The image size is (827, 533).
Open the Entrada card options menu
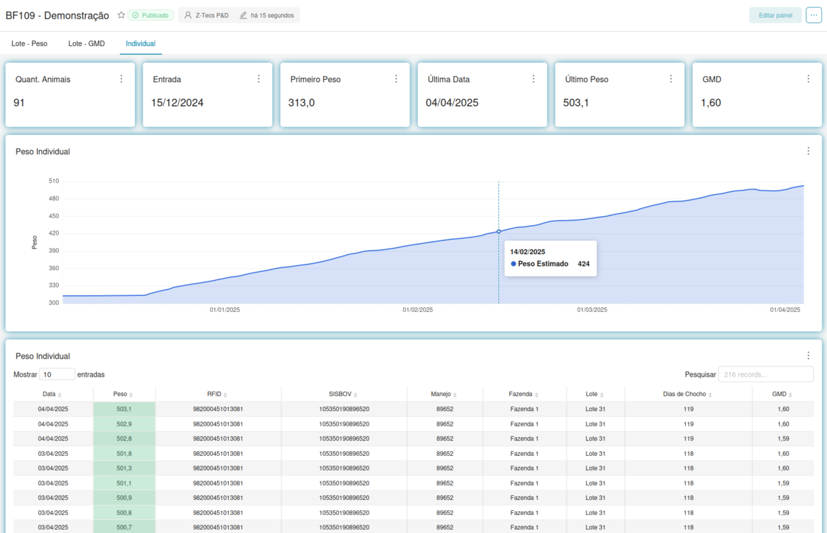click(259, 78)
